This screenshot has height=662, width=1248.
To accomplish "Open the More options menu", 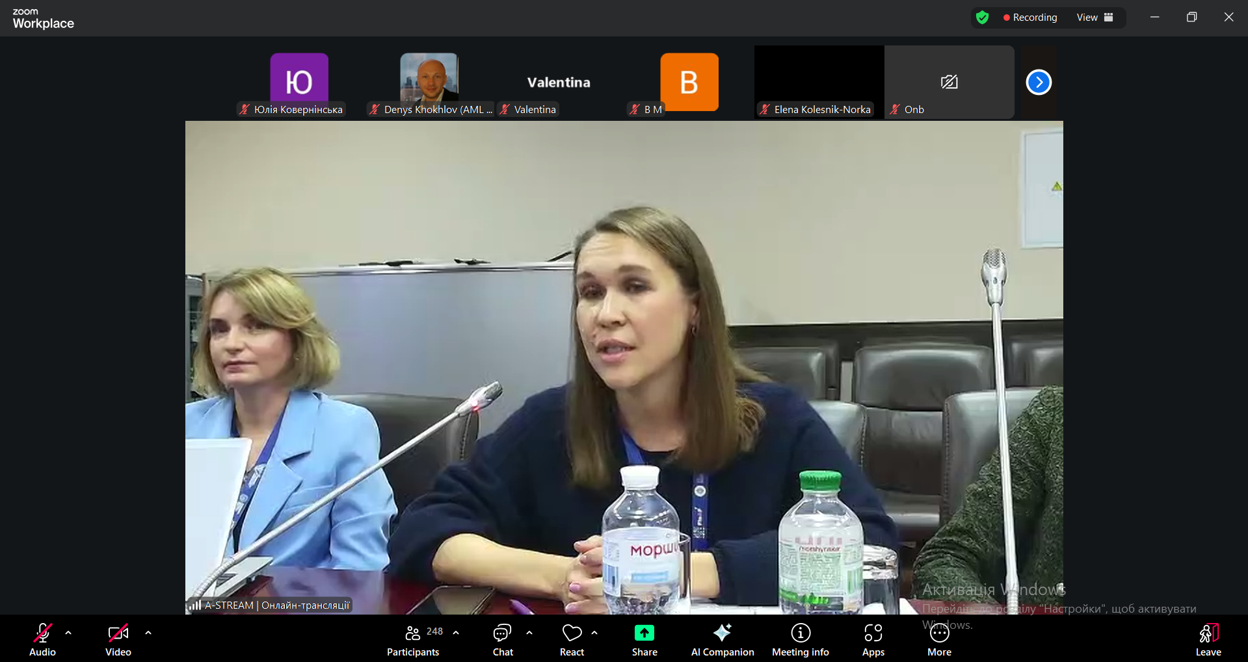I will tap(939, 639).
